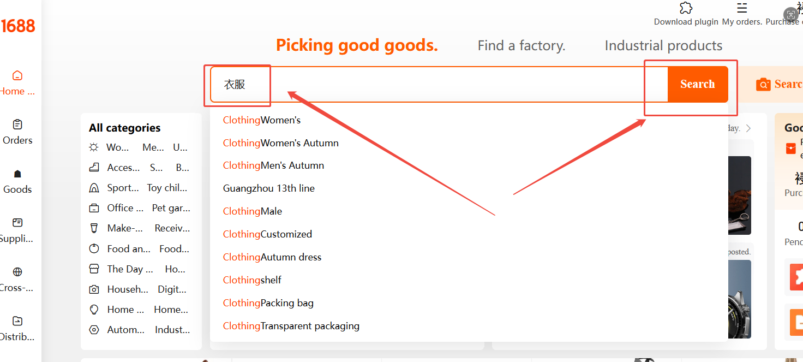Click the orange Search button
This screenshot has width=803, height=362.
click(x=697, y=84)
